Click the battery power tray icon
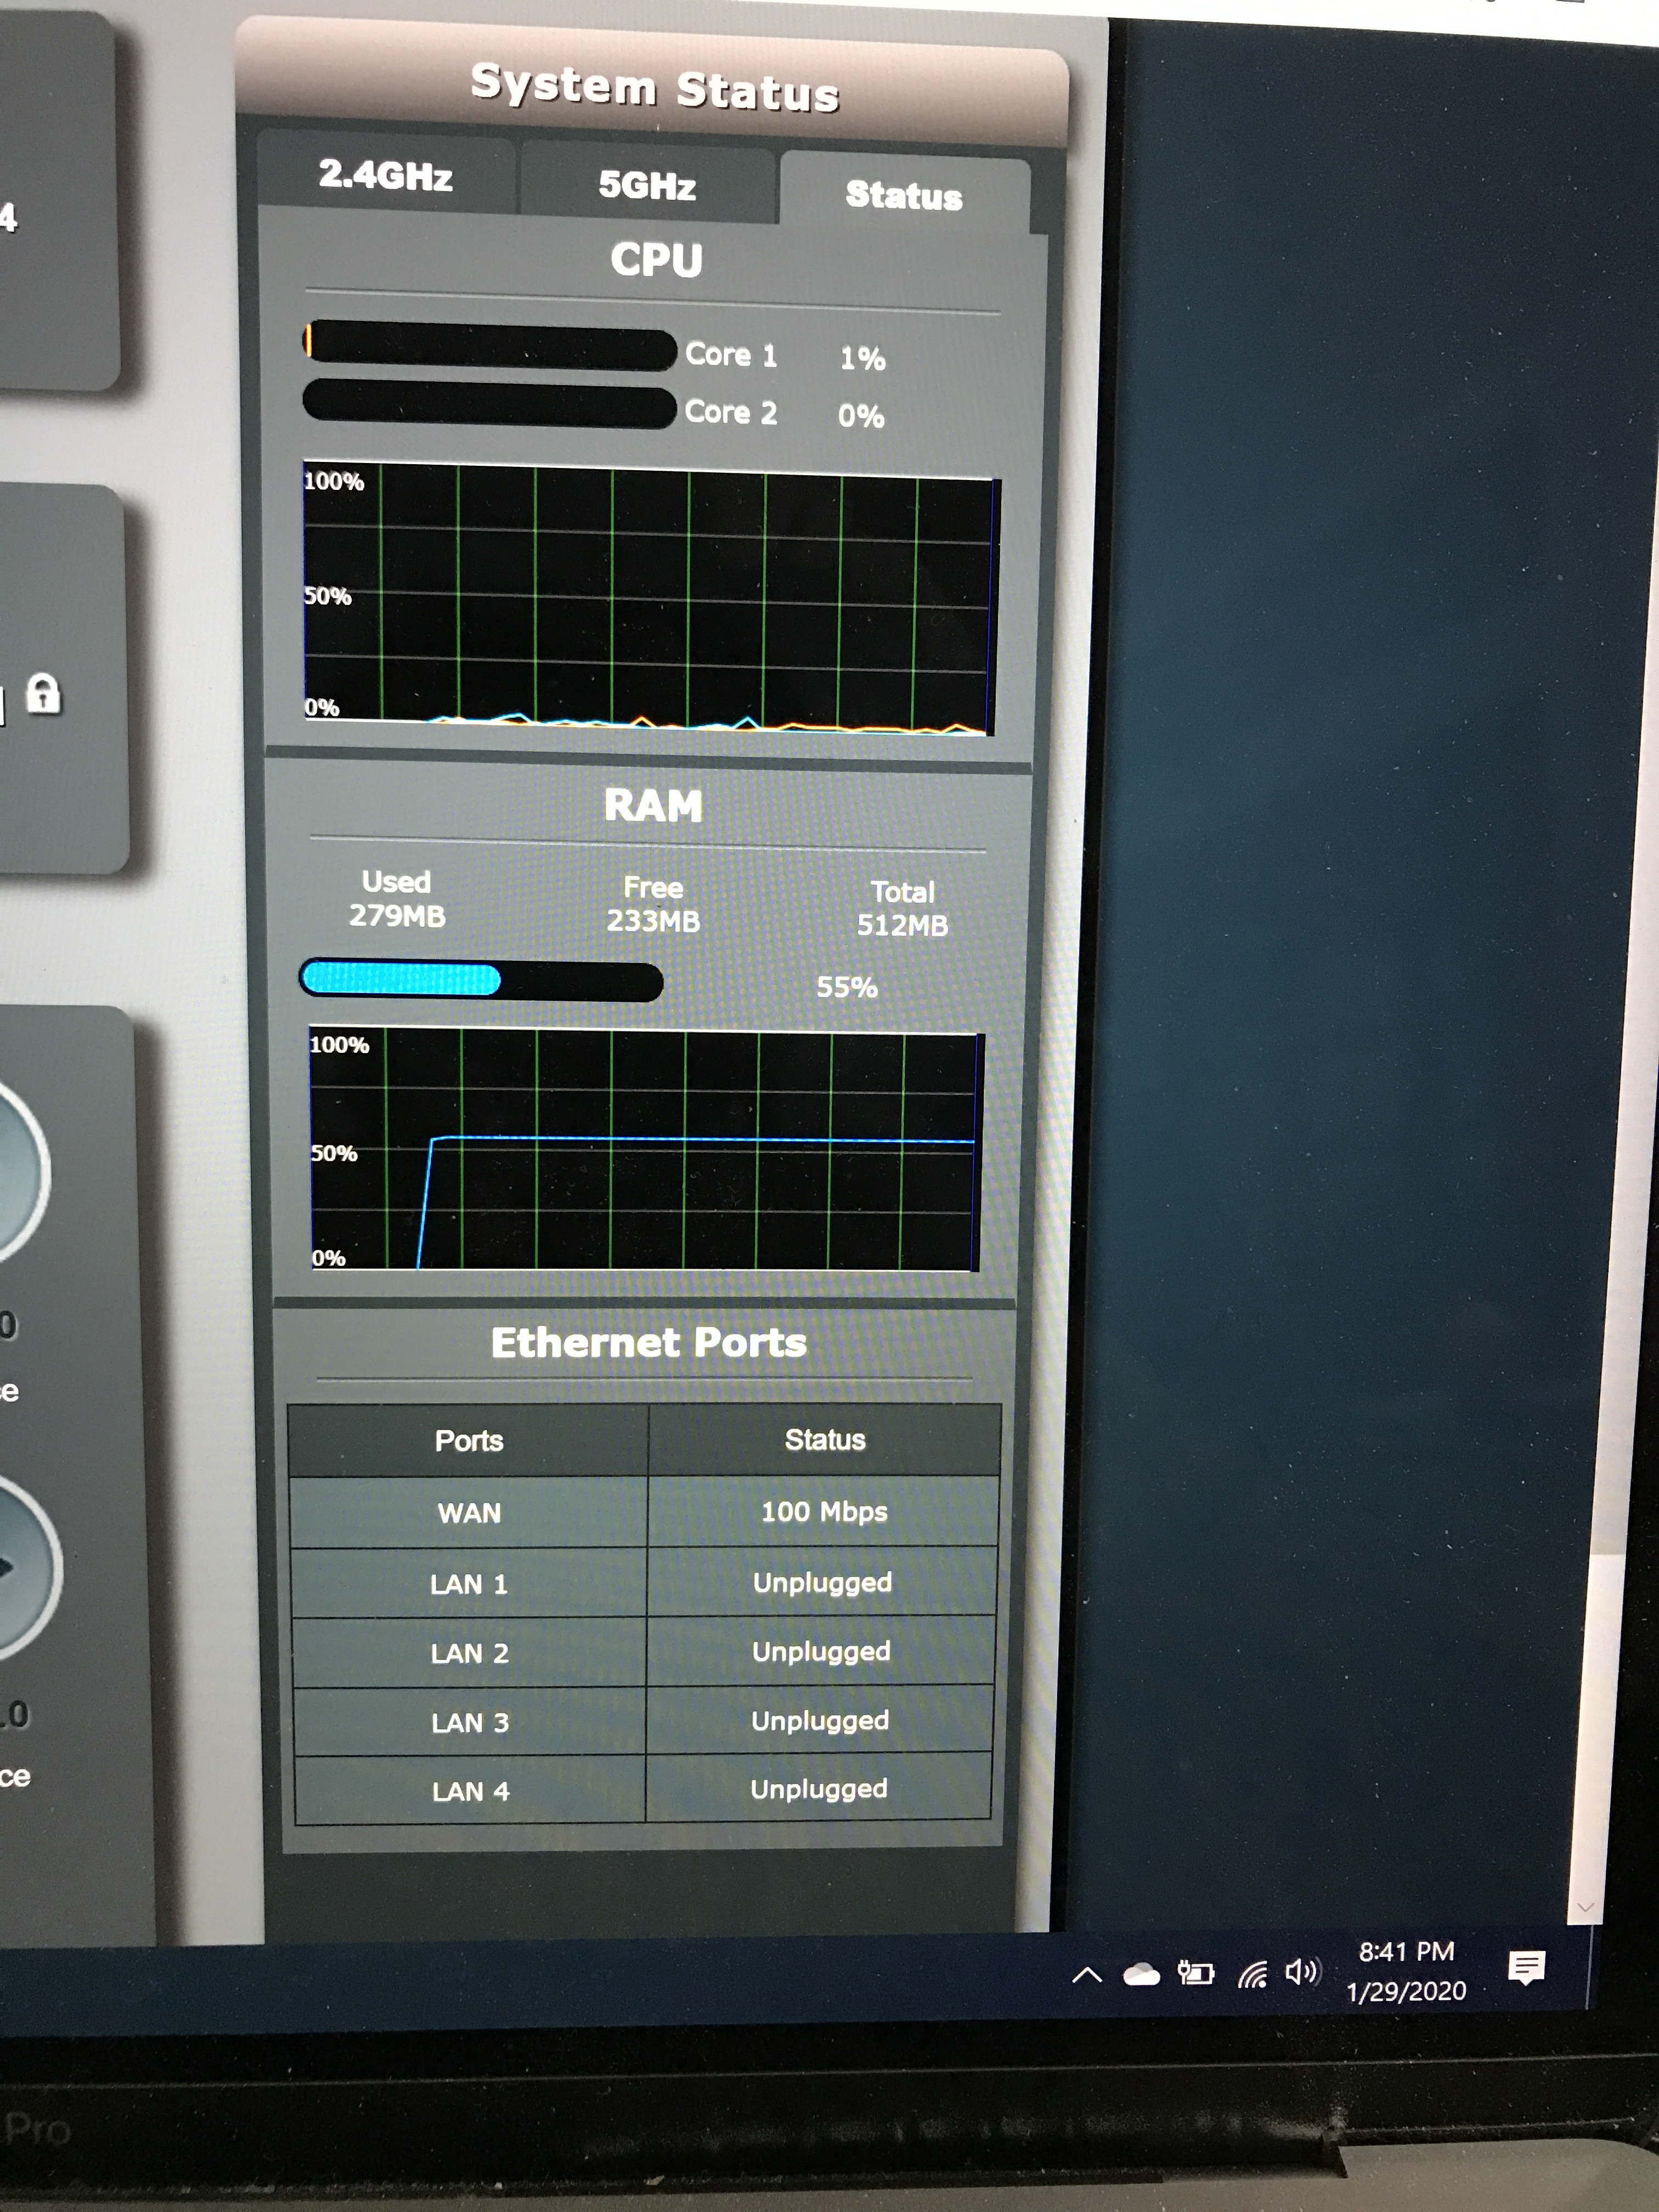 (x=1196, y=1973)
